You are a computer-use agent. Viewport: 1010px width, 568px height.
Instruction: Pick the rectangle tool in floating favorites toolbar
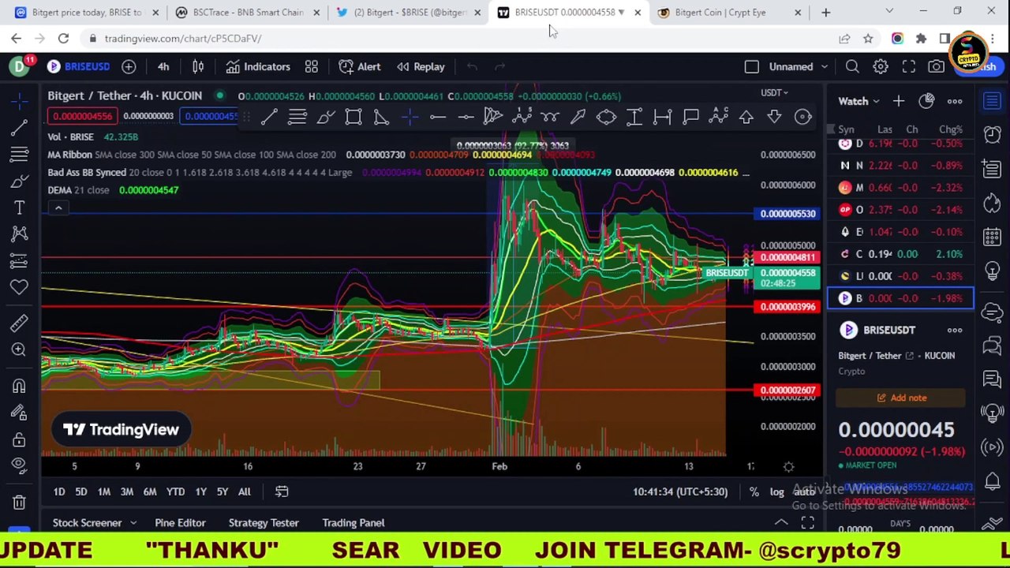(353, 117)
